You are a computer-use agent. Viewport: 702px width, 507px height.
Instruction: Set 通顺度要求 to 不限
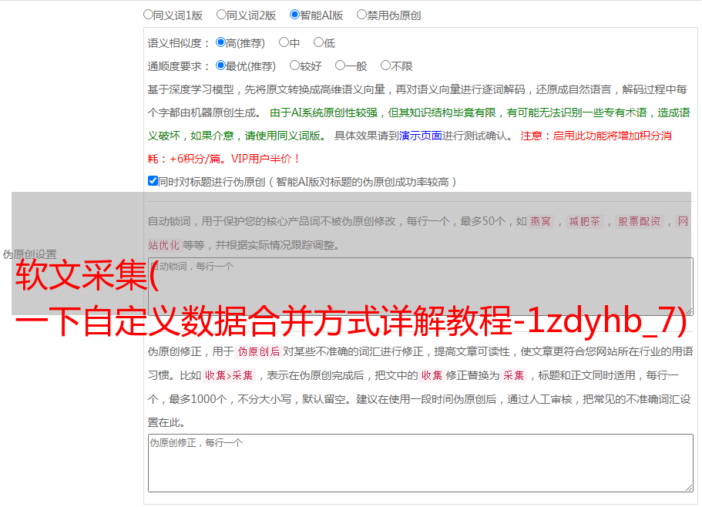(385, 65)
